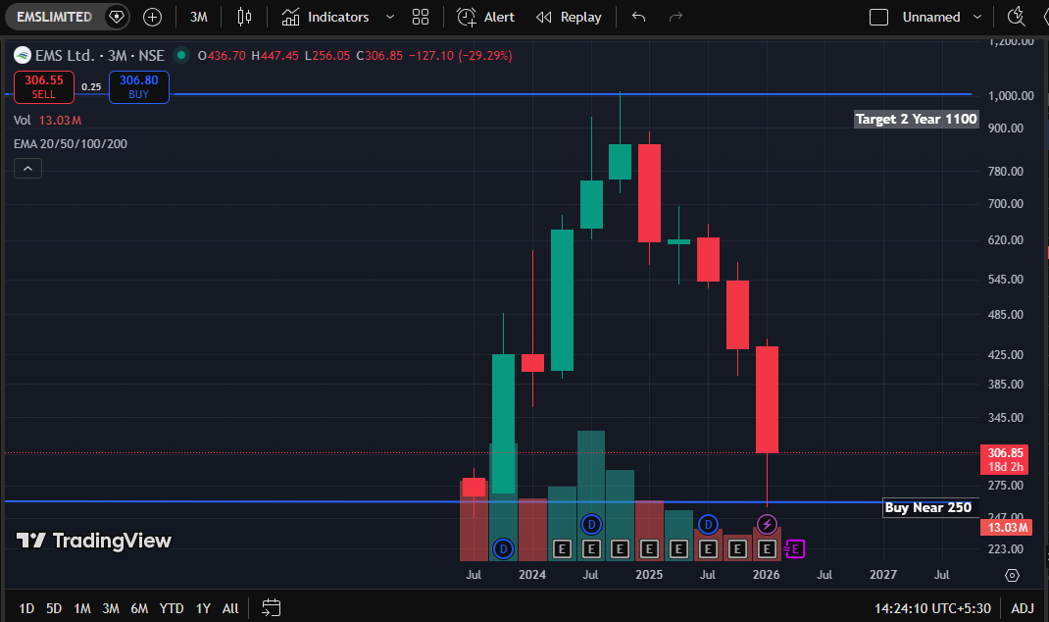Redo the last chart action
Screen dimensions: 1049x622
(675, 17)
